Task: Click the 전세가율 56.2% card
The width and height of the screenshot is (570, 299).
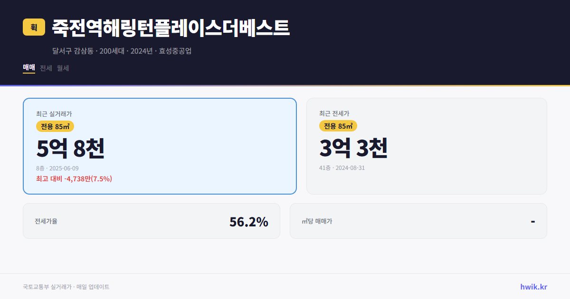Action: (152, 221)
